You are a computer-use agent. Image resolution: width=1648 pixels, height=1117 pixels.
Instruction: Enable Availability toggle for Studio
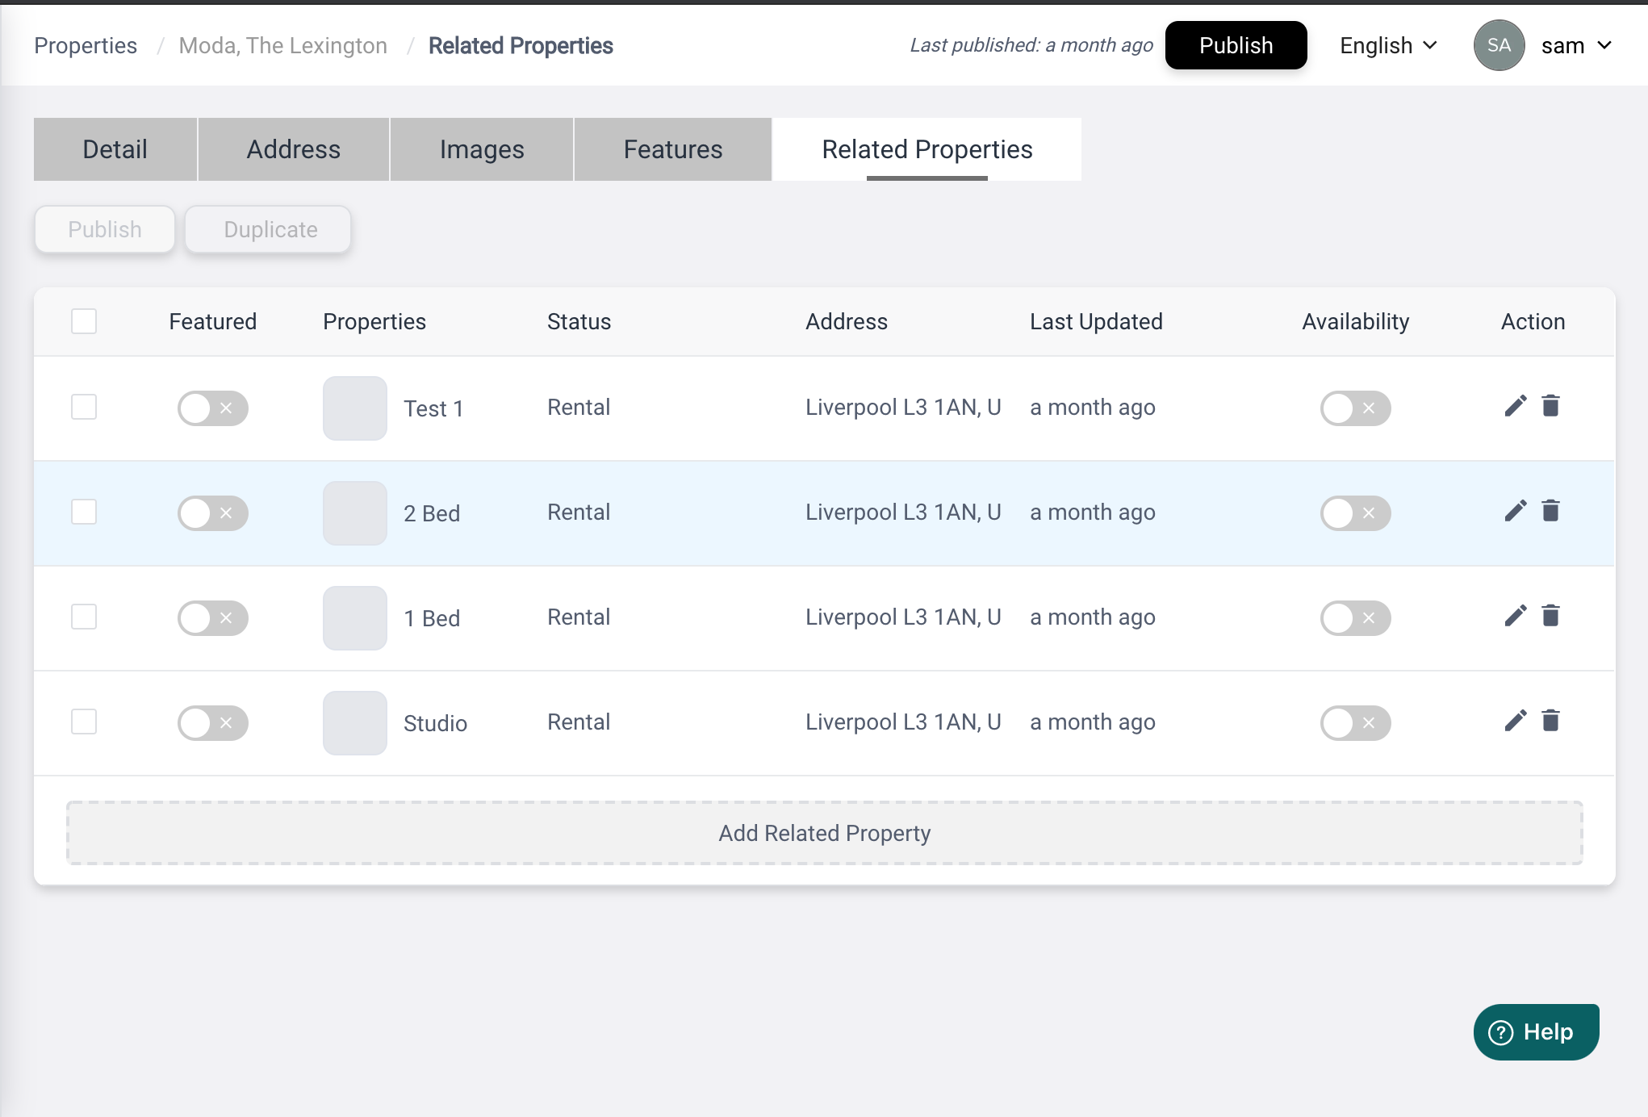click(1355, 723)
